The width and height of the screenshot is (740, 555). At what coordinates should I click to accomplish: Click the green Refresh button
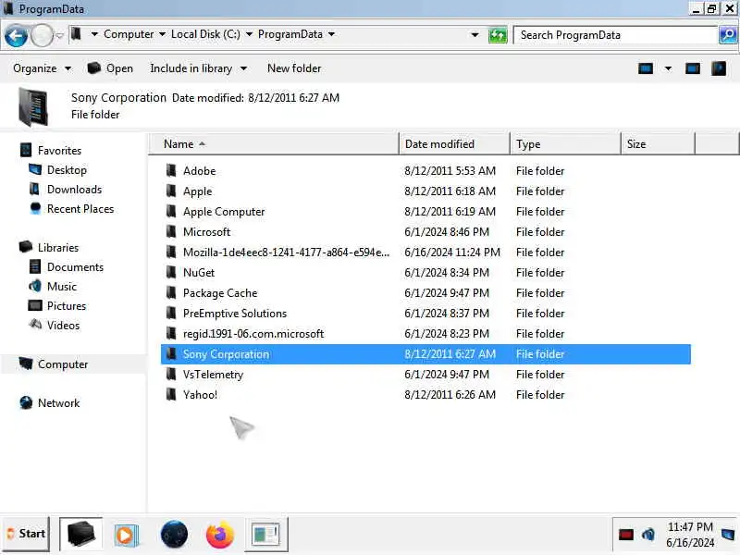pyautogui.click(x=498, y=35)
